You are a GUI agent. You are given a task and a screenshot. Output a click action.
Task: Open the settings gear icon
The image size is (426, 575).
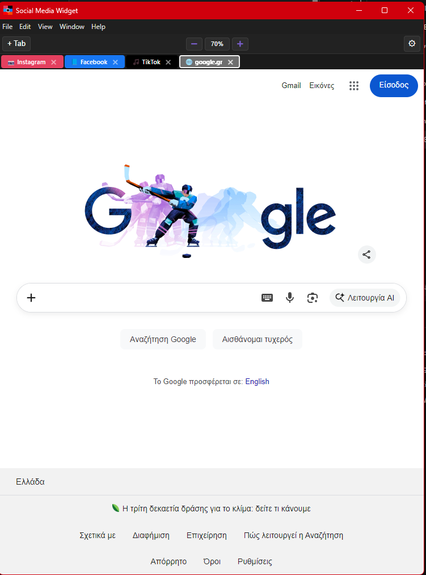coord(412,44)
